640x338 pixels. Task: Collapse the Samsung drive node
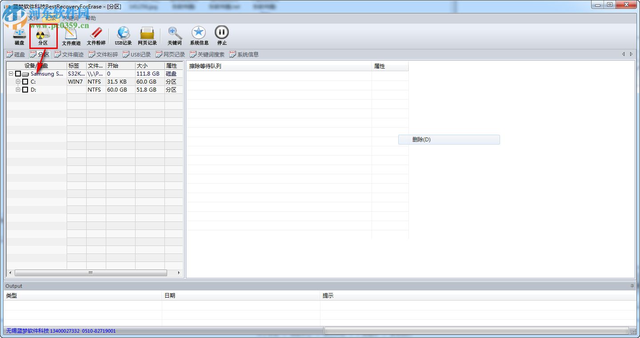coord(11,73)
